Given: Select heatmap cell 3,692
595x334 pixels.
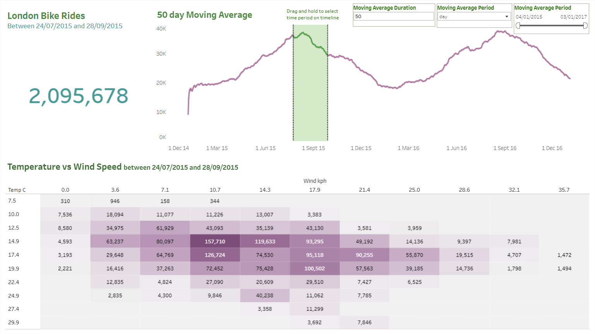Looking at the screenshot, I should click(x=315, y=322).
